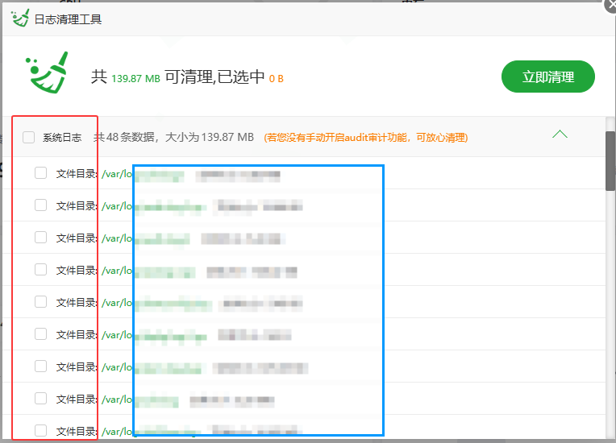Click the 系统日志 label
The image size is (616, 443).
click(62, 138)
